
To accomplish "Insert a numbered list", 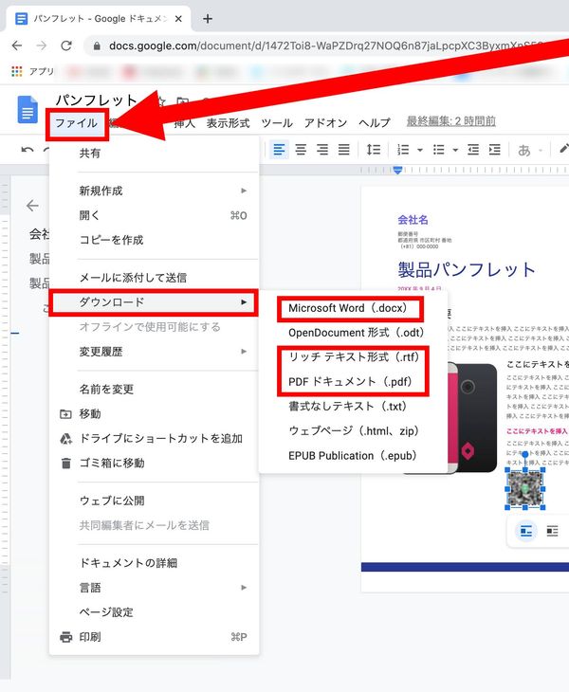I will tap(403, 150).
